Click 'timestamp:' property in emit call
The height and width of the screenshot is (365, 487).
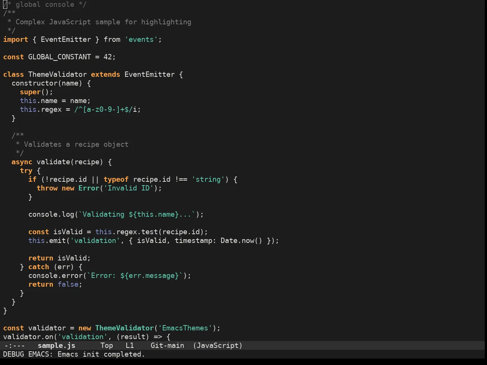196,241
